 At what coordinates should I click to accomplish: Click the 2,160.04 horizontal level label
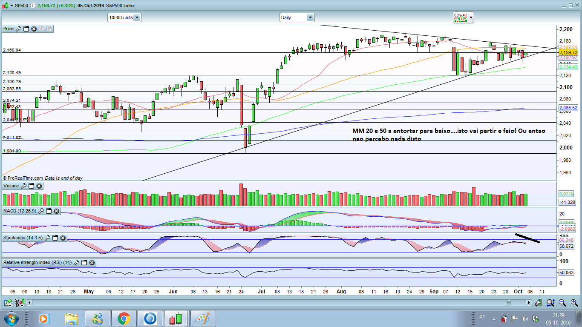[12, 50]
